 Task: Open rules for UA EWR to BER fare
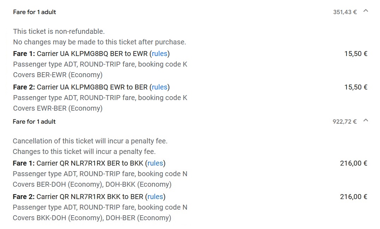(x=159, y=87)
